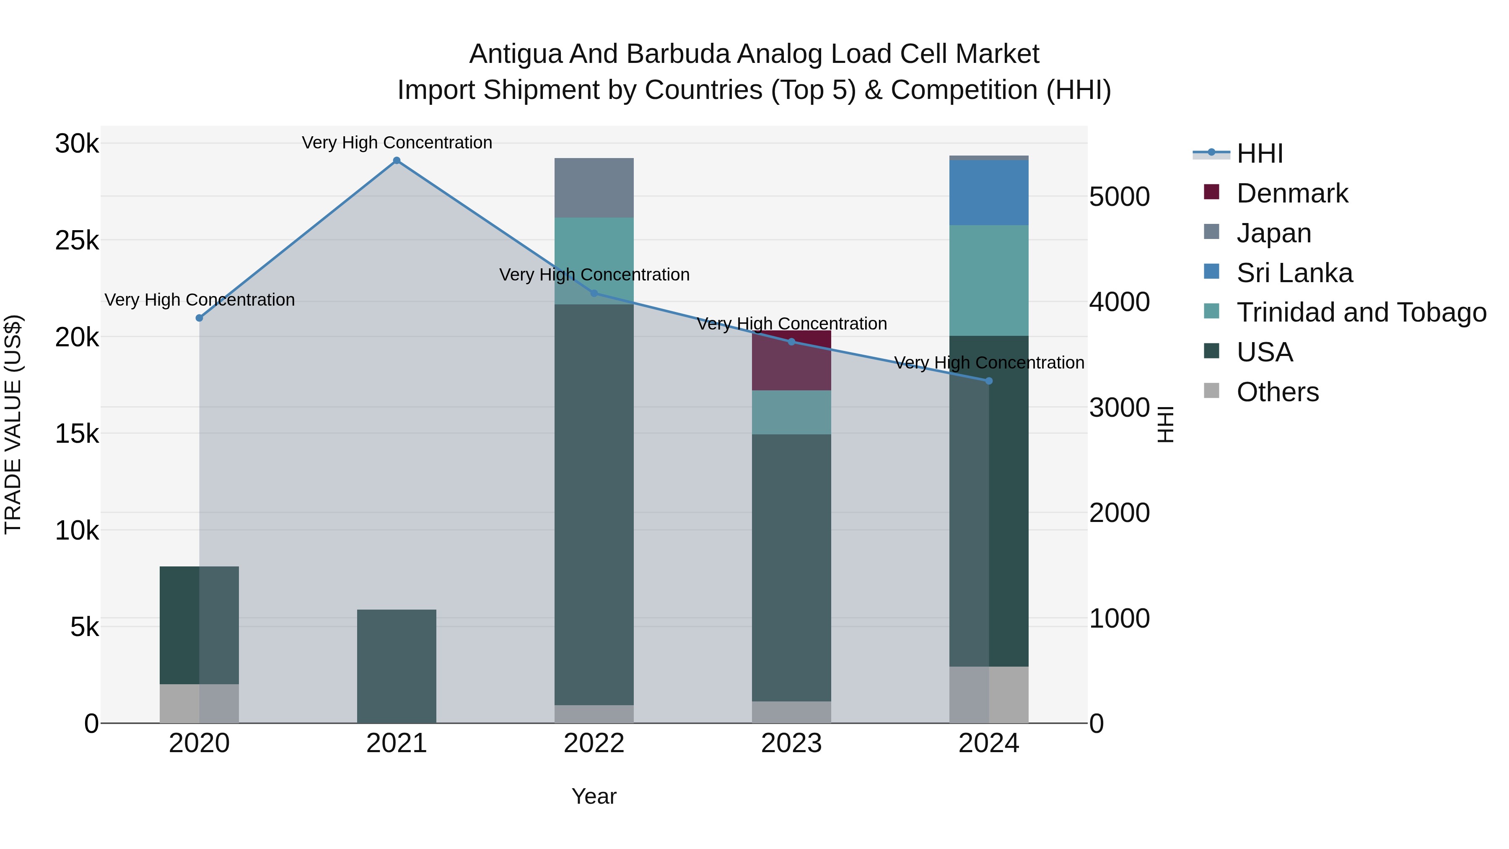Click the 5k trade value tick
Viewport: 1509px width, 849px height.
85,627
